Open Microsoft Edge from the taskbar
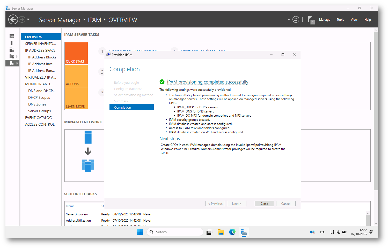The height and width of the screenshot is (249, 389). tap(232, 232)
